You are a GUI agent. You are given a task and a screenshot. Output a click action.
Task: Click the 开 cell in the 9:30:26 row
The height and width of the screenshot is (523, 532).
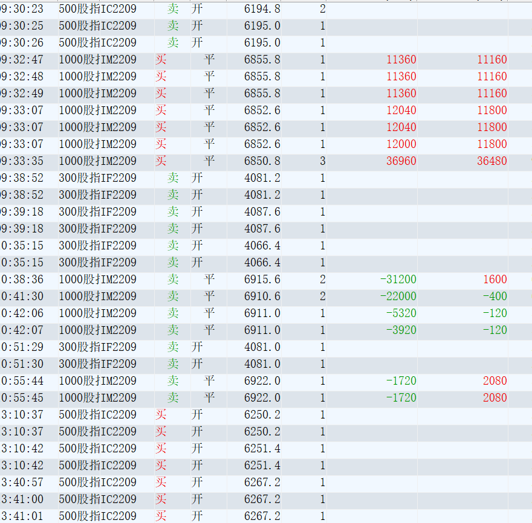197,43
